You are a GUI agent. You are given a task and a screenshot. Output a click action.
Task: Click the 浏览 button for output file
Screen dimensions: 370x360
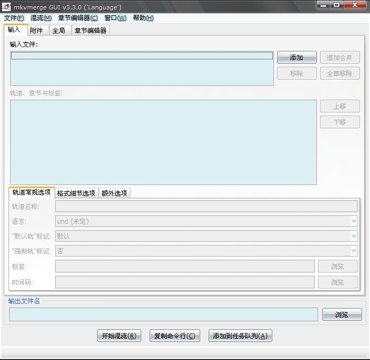click(342, 314)
